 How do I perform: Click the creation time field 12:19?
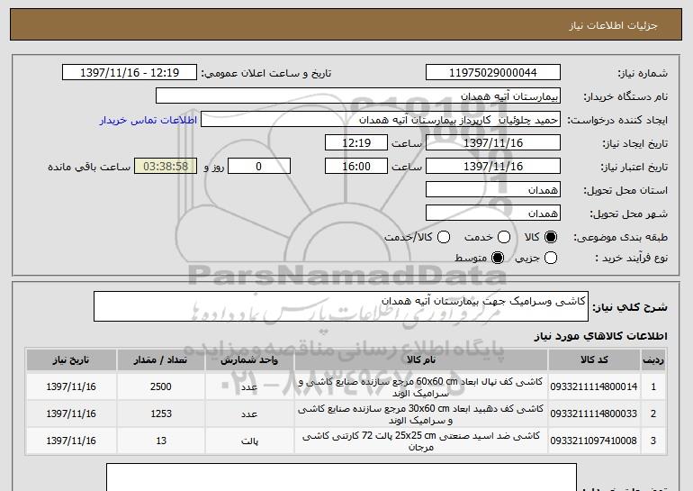coord(356,143)
